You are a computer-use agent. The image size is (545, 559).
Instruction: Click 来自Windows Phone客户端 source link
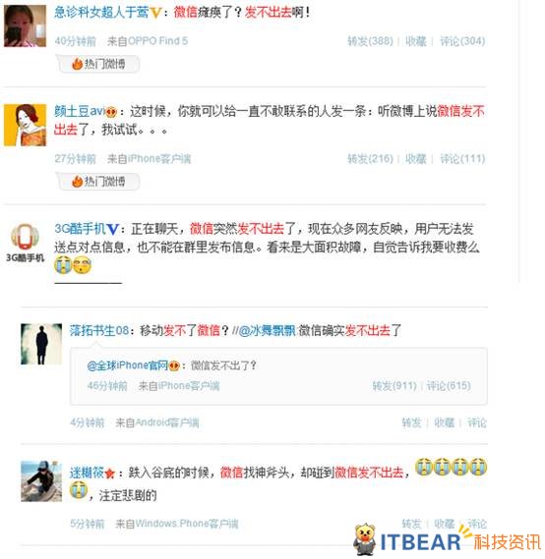pyautogui.click(x=177, y=524)
